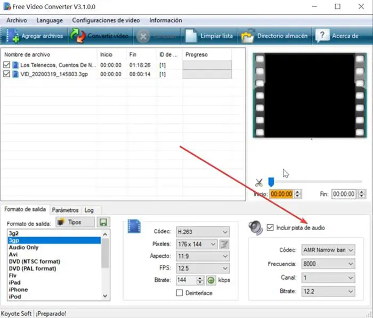Image resolution: width=373 pixels, height=318 pixels.
Task: Select DVD (NTSC format) entry
Action: click(x=54, y=262)
